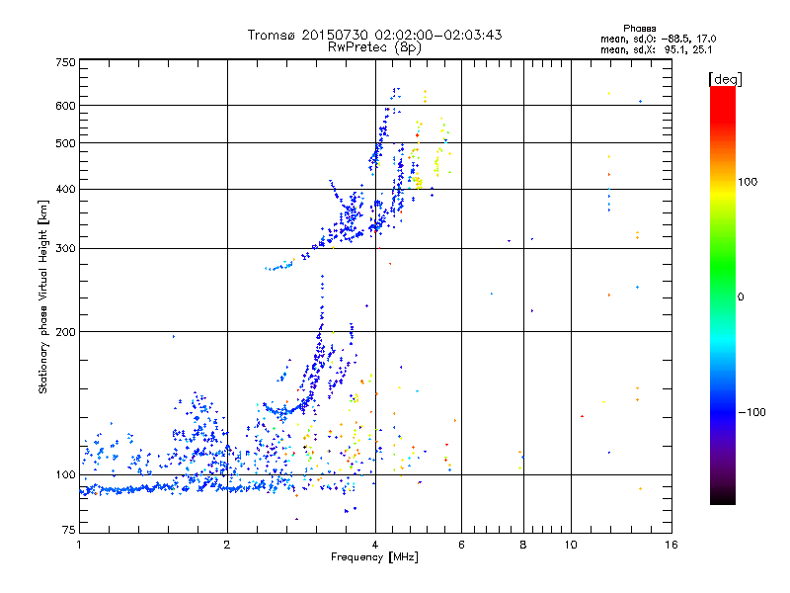
Task: Click the 'mean, sd,O: -88.5, 17.0' line
Action: 658,39
